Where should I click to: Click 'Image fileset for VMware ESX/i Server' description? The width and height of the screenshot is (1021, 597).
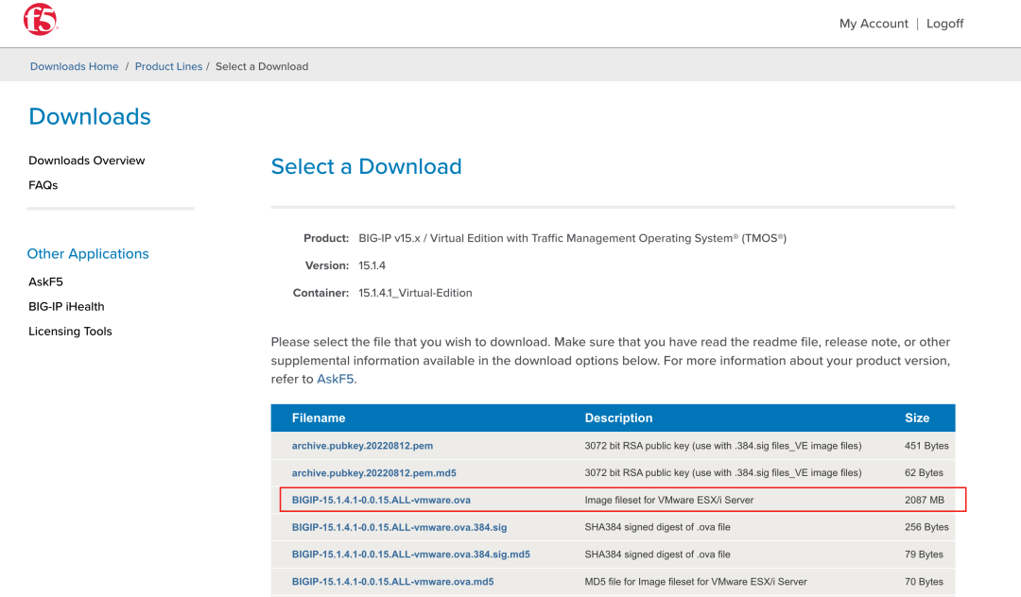click(668, 500)
